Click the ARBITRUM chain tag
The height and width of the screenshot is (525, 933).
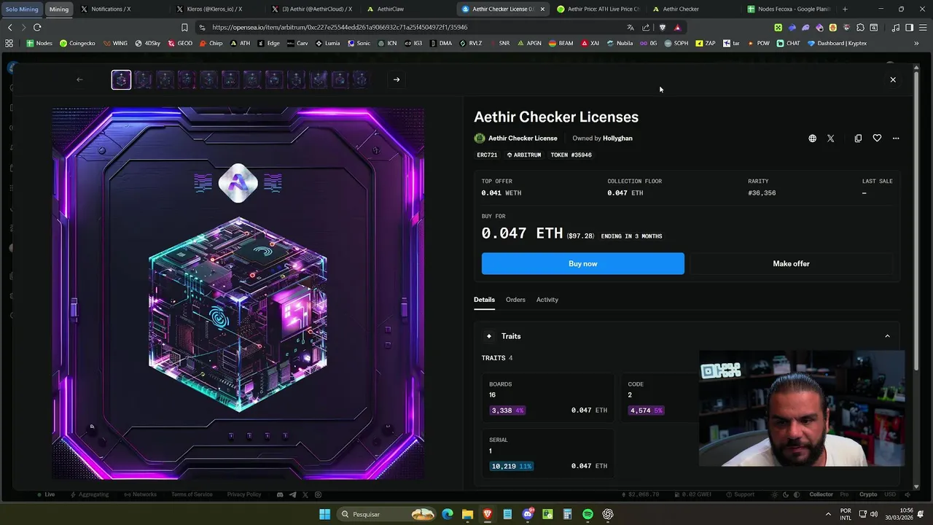pos(524,155)
